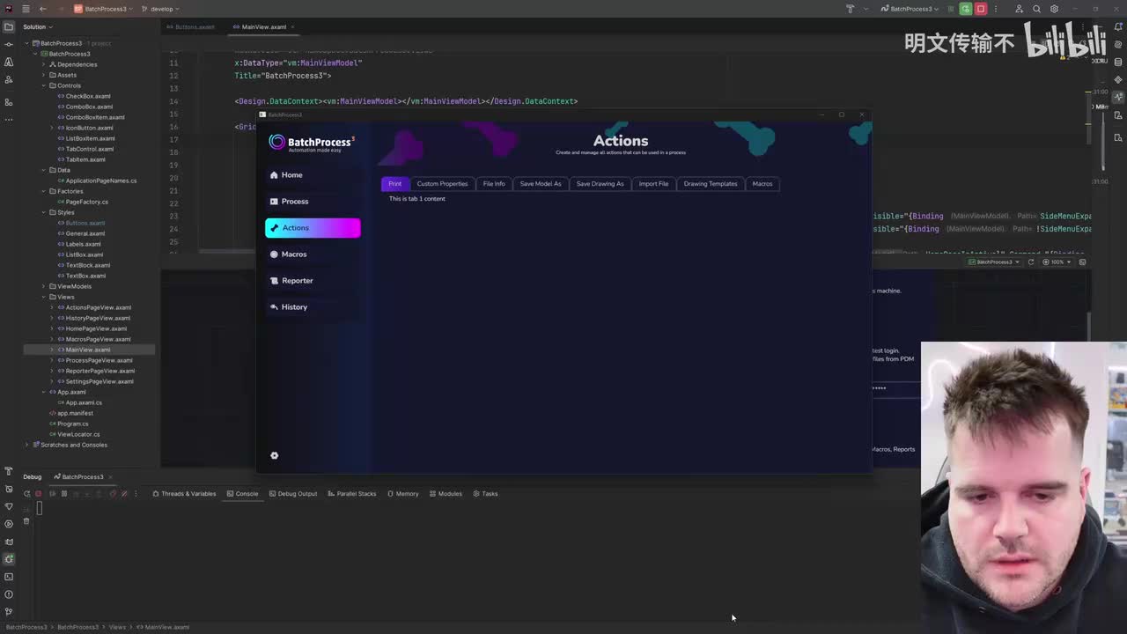
Task: Select the Macros tab in the Actions page
Action: [x=762, y=184]
